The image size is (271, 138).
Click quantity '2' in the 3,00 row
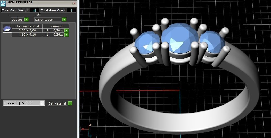(47, 31)
